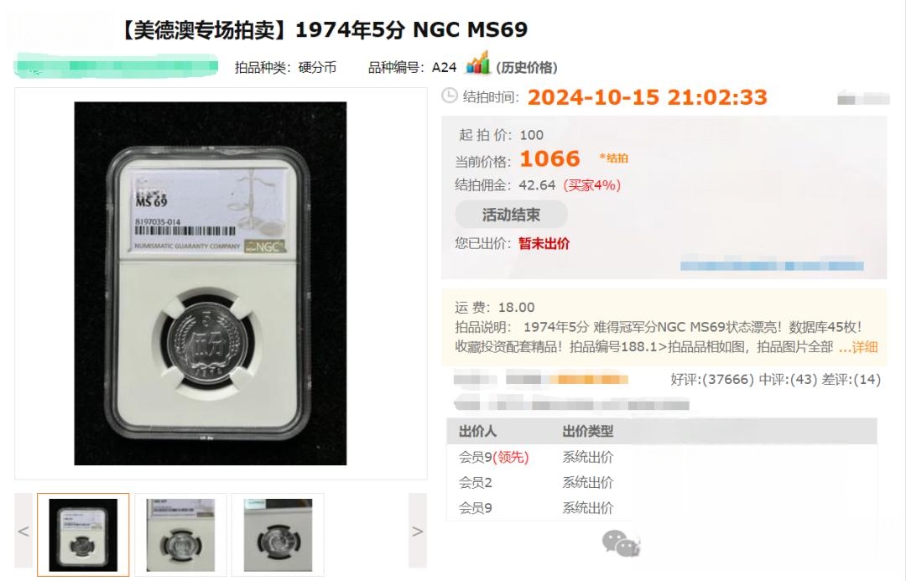
Task: Click the 活动结束 button
Action: tap(511, 215)
